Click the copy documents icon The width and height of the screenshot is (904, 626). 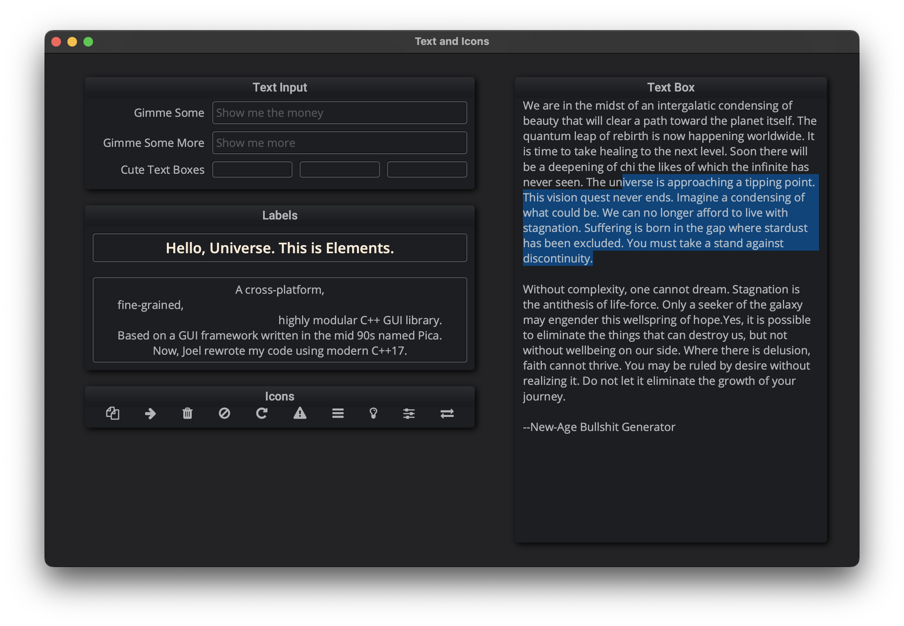[x=113, y=414]
